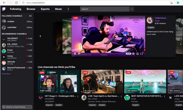Open the Browse tab
The height and width of the screenshot is (110, 183).
pyautogui.click(x=31, y=9)
